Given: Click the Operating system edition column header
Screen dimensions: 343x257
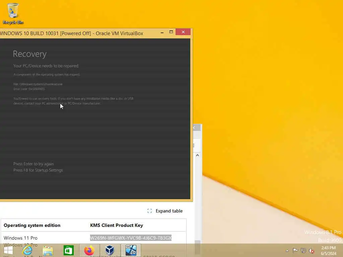Looking at the screenshot, I should click(x=32, y=225).
